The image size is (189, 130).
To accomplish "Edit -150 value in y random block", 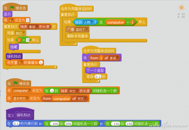I will point(116,124).
